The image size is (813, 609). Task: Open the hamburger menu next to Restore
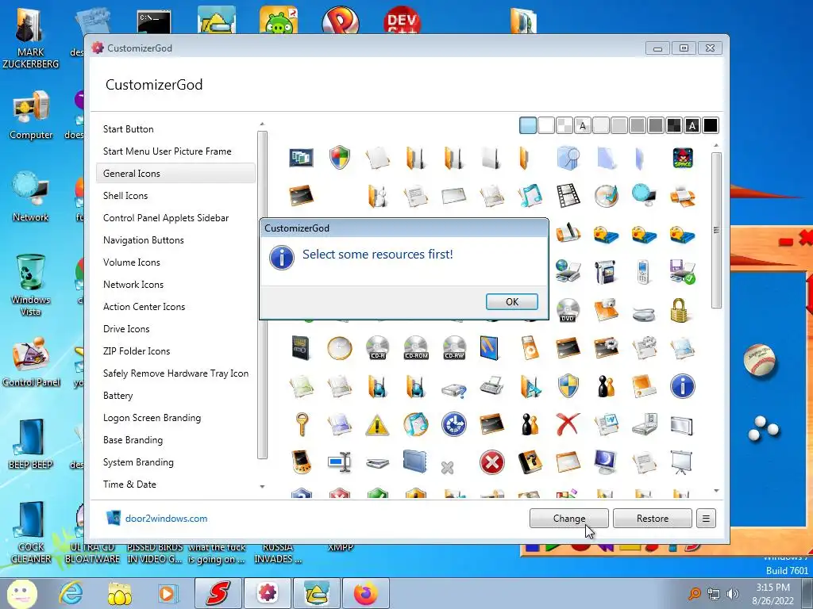[x=706, y=519]
